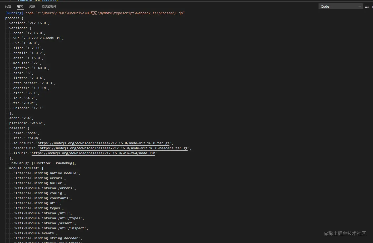
Task: Click the arch: 'x64' line
Action: click(21, 118)
